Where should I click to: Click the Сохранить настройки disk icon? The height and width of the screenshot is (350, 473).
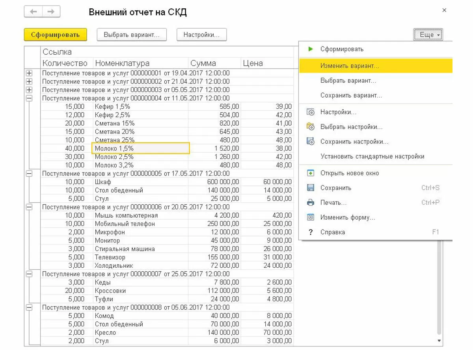[x=311, y=142]
